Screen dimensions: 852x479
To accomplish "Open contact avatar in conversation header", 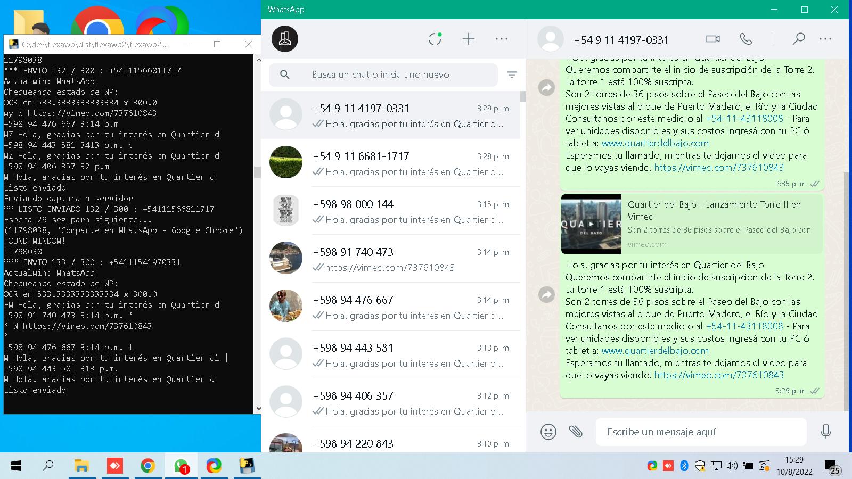I will point(551,39).
